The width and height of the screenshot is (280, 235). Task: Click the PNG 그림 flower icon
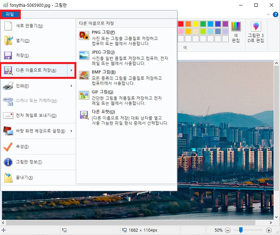[84, 35]
